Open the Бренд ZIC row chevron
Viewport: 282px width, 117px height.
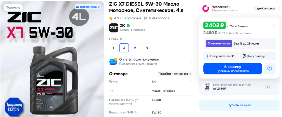[191, 81]
